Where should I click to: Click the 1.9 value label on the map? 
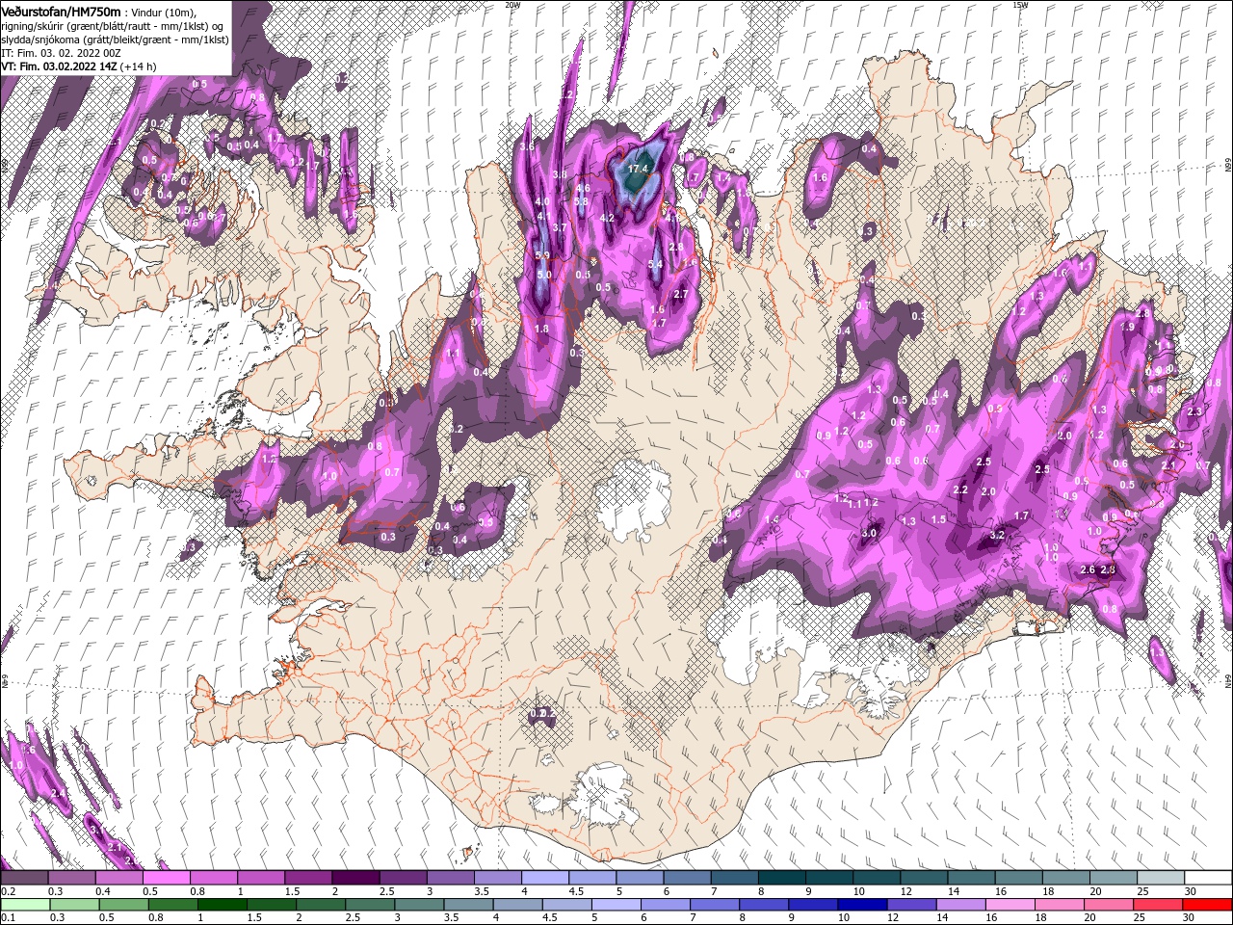click(1128, 327)
